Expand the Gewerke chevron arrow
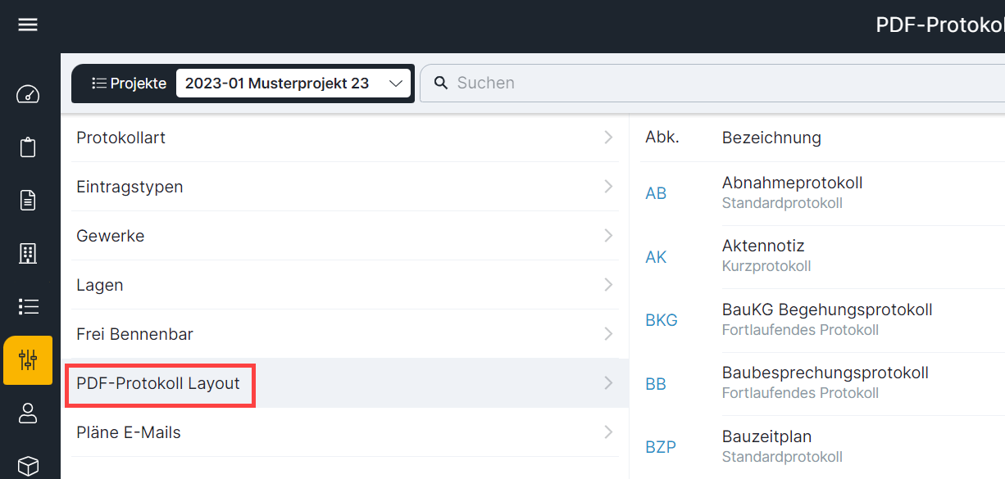The image size is (1005, 479). tap(608, 236)
